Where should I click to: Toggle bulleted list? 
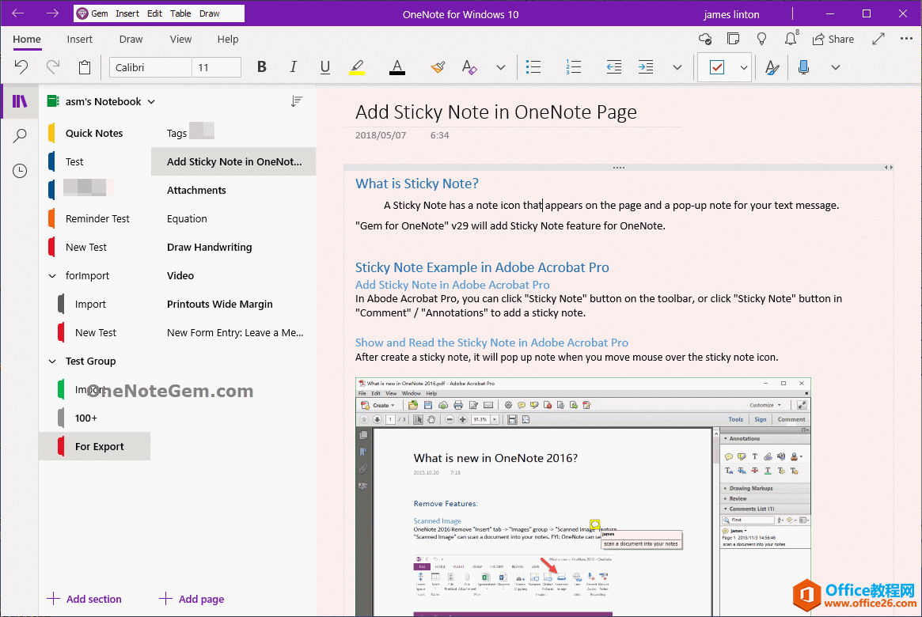[533, 67]
